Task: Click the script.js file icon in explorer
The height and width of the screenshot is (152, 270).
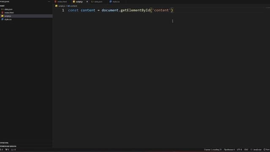Action: point(3,16)
